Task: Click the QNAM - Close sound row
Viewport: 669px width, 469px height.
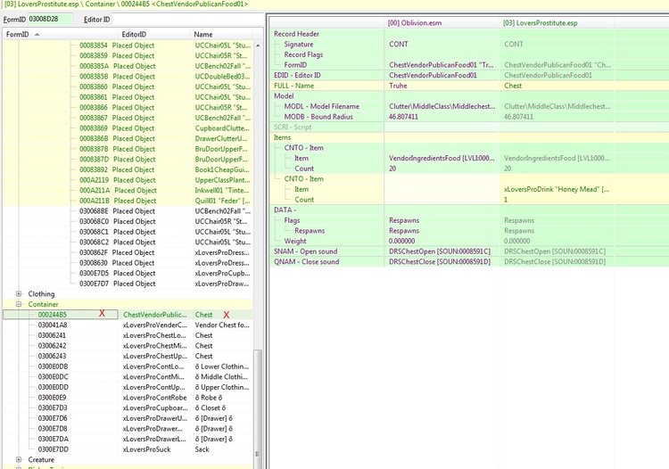Action: (469, 262)
